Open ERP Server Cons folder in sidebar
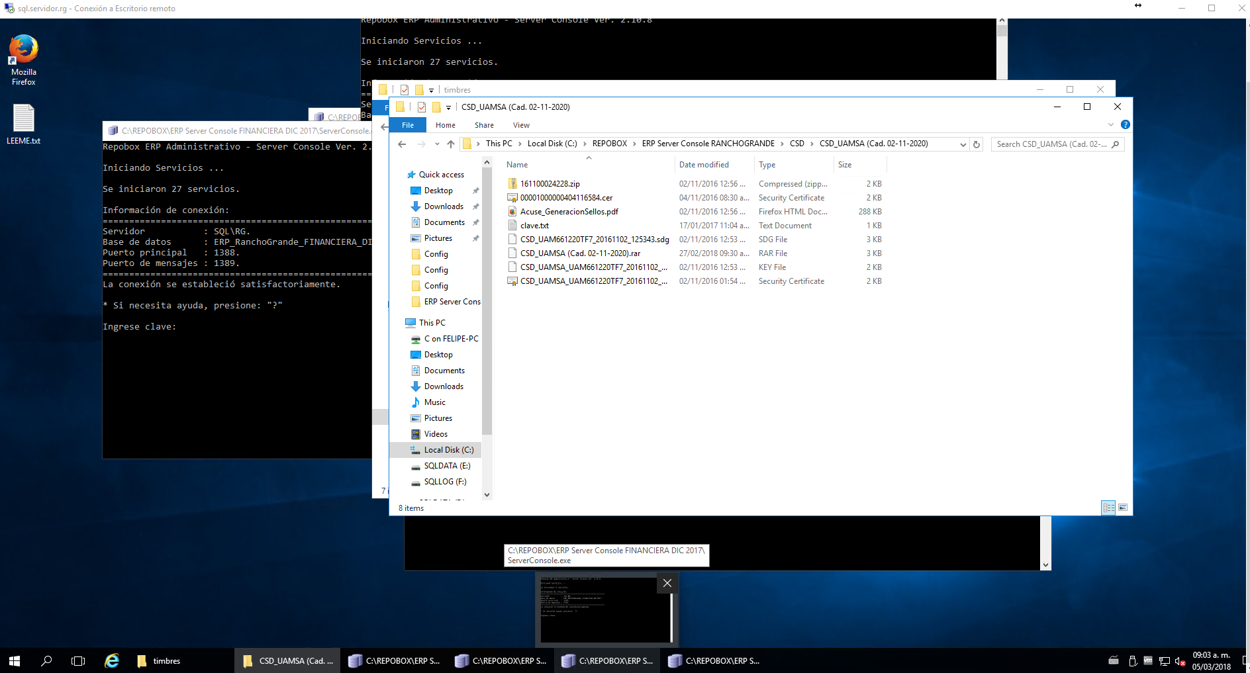The height and width of the screenshot is (673, 1250). [452, 302]
